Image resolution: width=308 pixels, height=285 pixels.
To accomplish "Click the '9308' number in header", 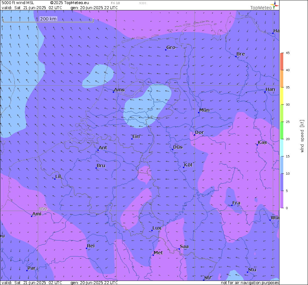I will (x=143, y=3).
